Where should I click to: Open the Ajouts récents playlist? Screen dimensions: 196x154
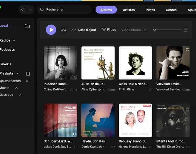pos(10,81)
